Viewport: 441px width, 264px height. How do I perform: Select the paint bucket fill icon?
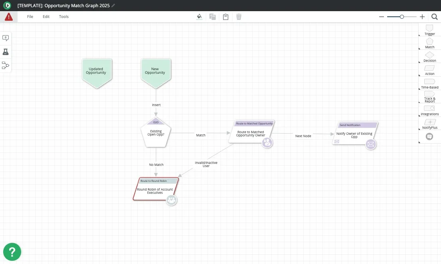point(199,17)
